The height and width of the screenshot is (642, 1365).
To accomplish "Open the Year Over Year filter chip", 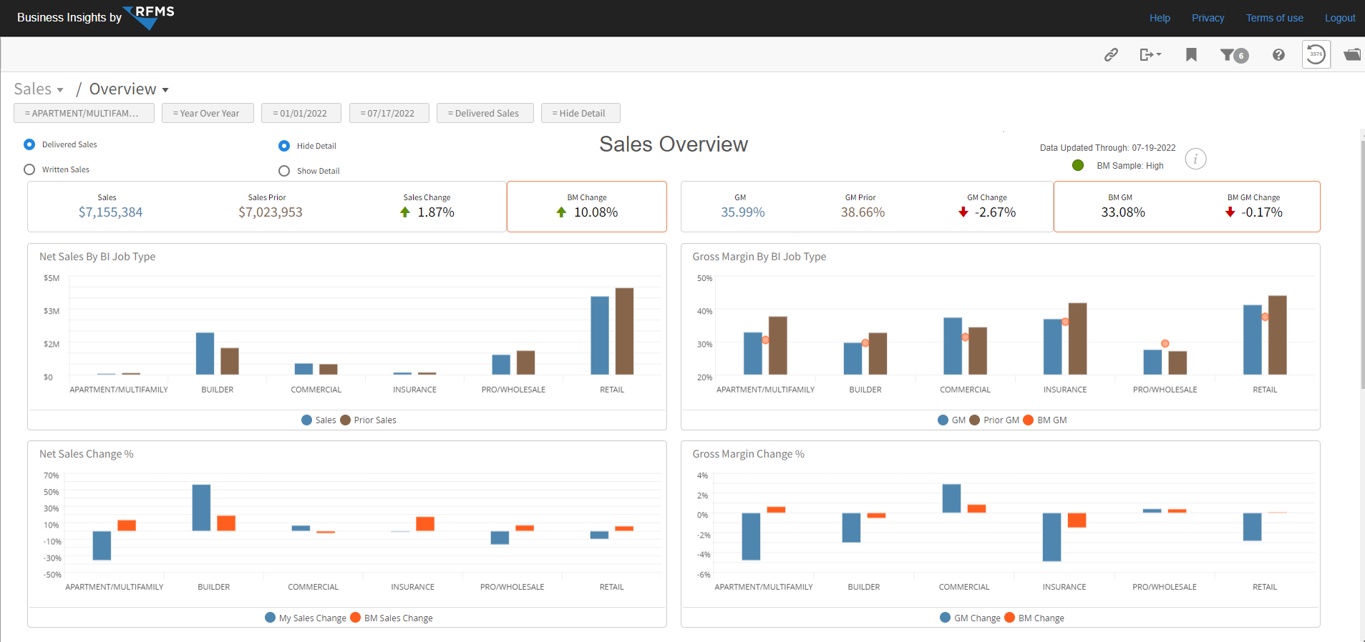I will pos(208,113).
